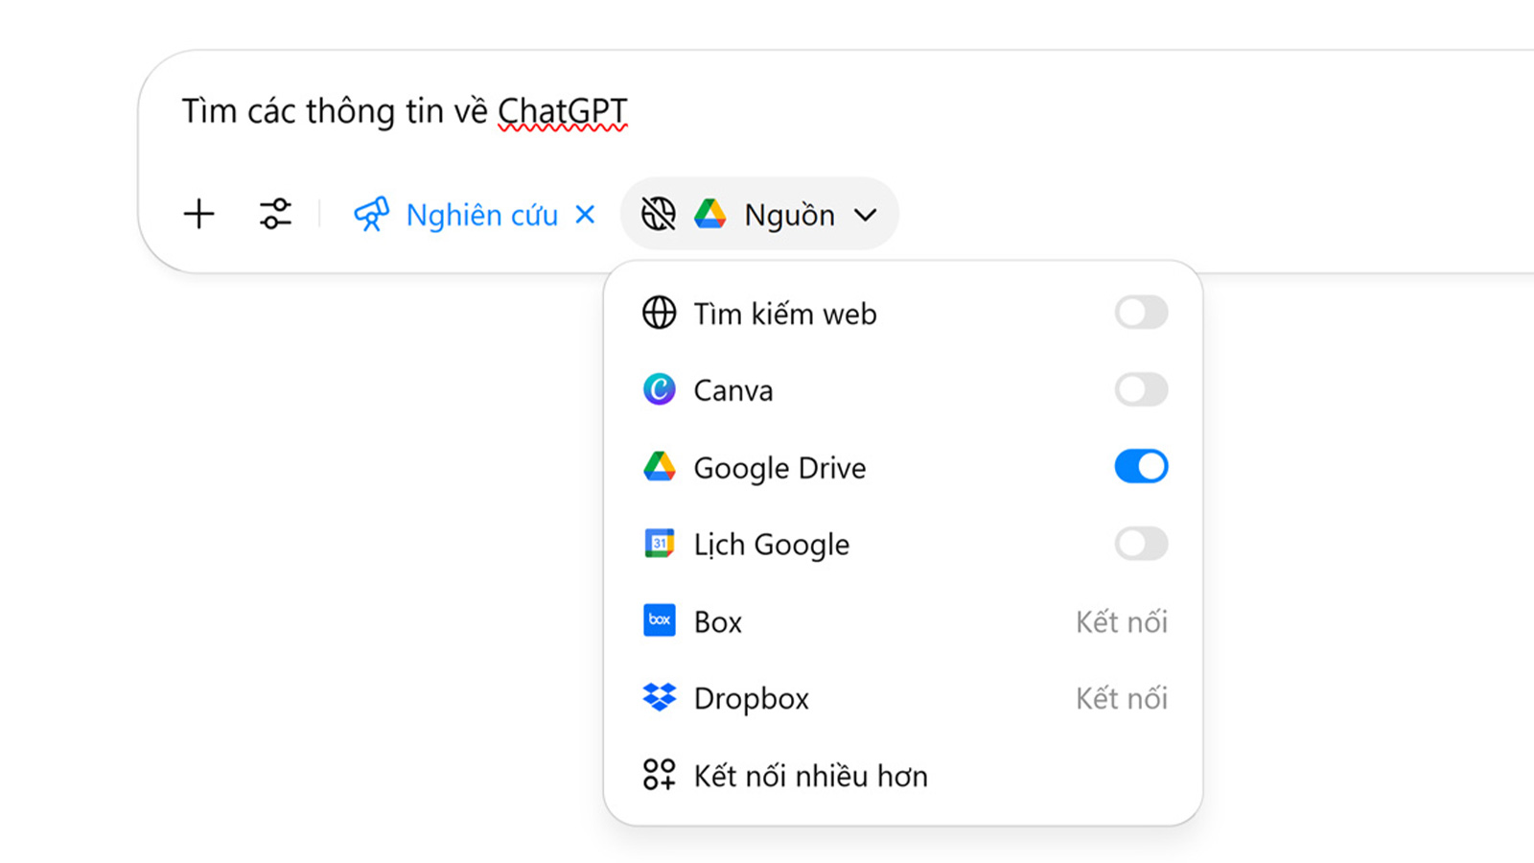Select Kết nối nhiều hơn menu entry

pos(810,775)
